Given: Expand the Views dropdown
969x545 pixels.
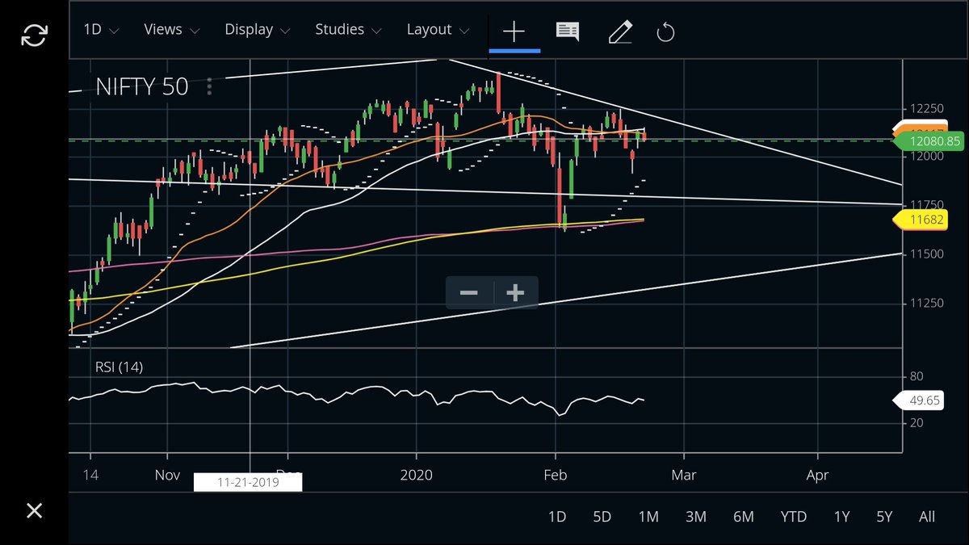Looking at the screenshot, I should pos(171,29).
